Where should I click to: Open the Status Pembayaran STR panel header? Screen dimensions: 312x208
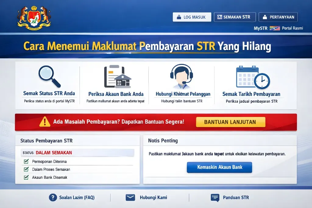coord(46,141)
